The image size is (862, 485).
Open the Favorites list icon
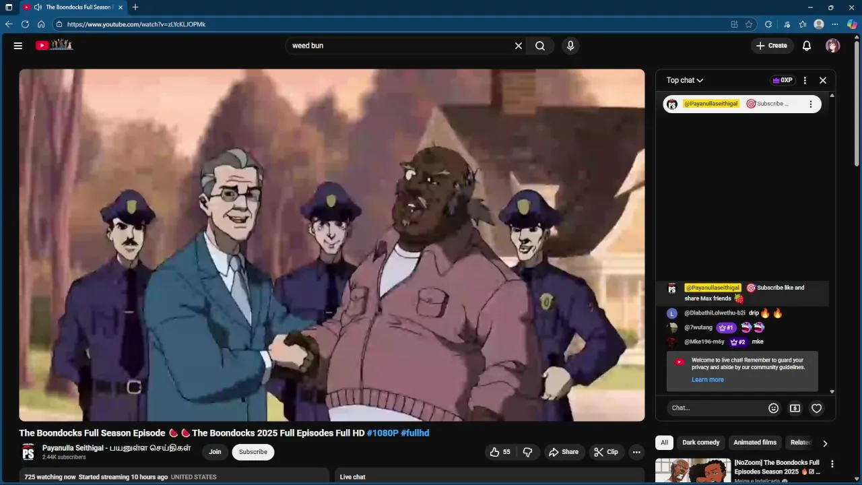pos(803,24)
